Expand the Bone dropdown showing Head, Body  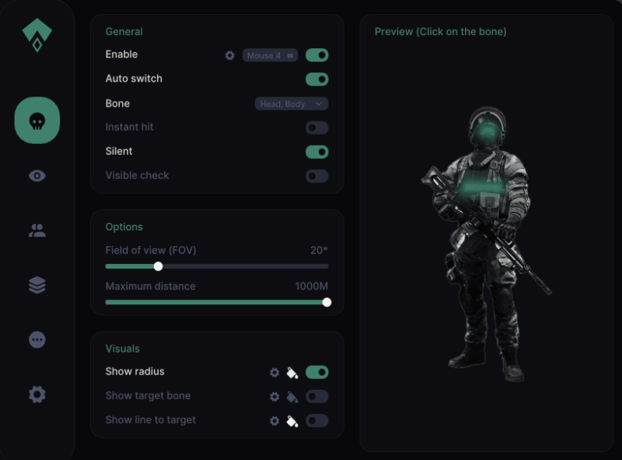pos(292,104)
